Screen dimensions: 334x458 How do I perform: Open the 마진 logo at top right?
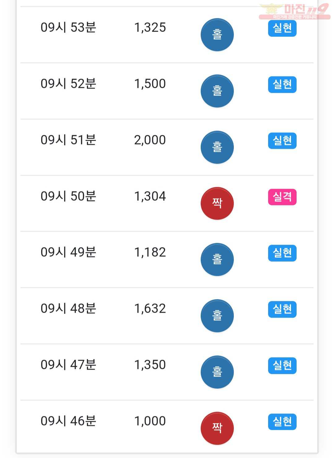[x=294, y=11]
